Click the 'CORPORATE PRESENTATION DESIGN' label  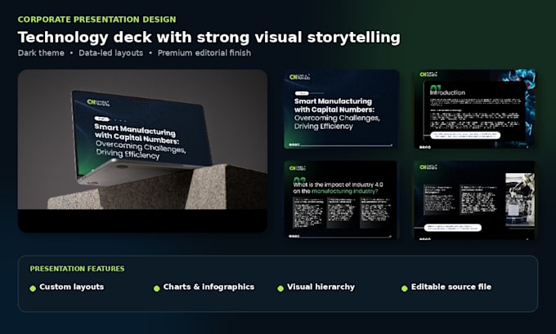(x=96, y=20)
